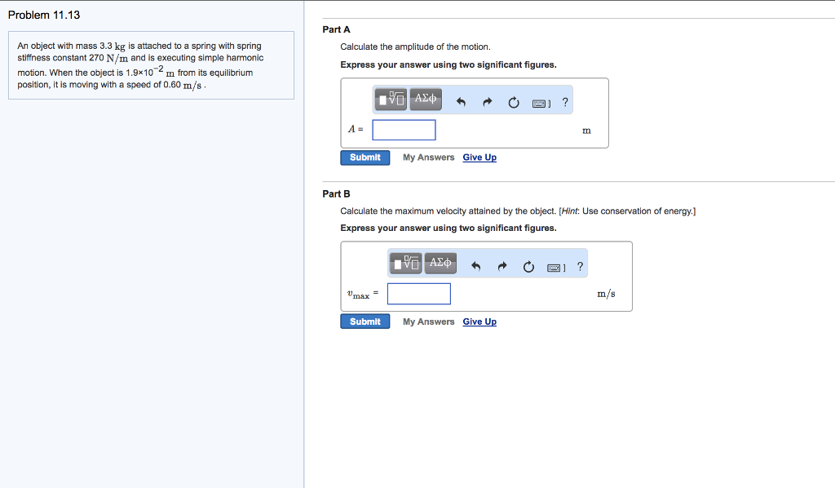Open the Part A help question mark
This screenshot has height=488, width=835.
click(x=566, y=102)
